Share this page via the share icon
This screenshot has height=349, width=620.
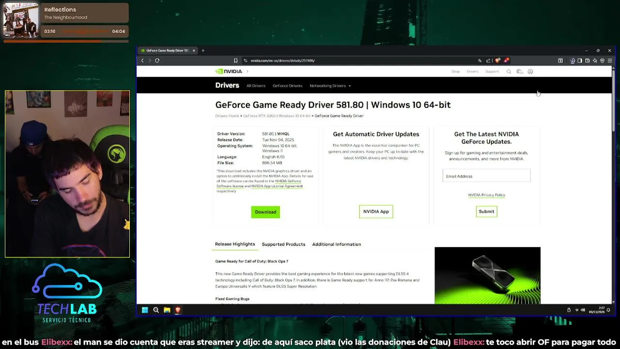tap(488, 61)
